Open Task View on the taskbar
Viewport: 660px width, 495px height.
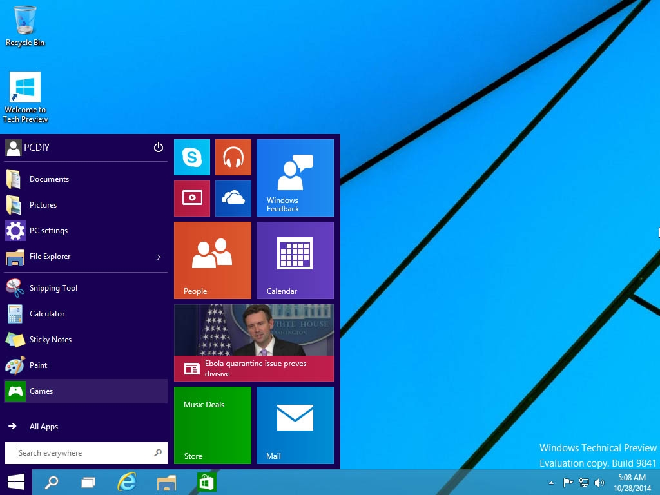[x=88, y=482]
